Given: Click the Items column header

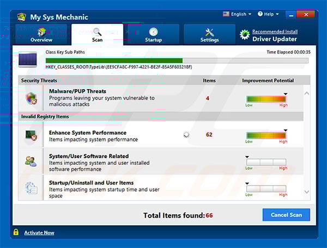Looking at the screenshot, I should click(209, 80).
